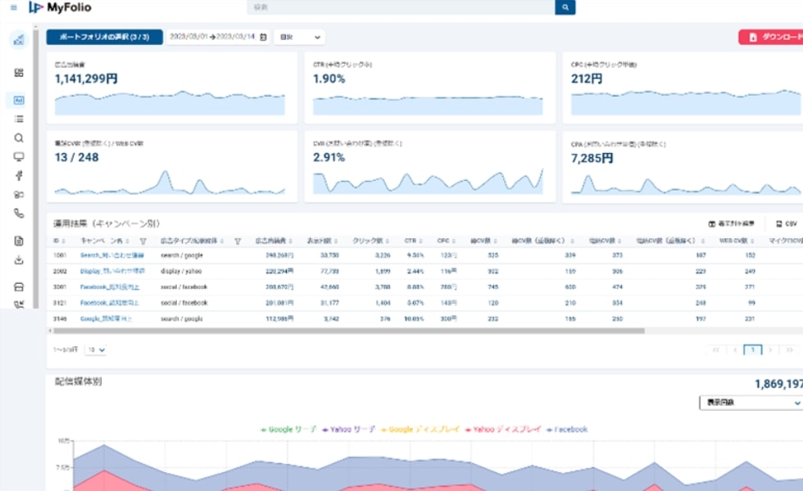Image resolution: width=803 pixels, height=491 pixels.
Task: Open the rows-per-page dropdown showing 10
Action: (97, 349)
